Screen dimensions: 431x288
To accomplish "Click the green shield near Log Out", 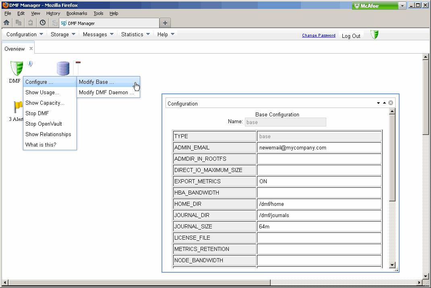I will click(374, 35).
